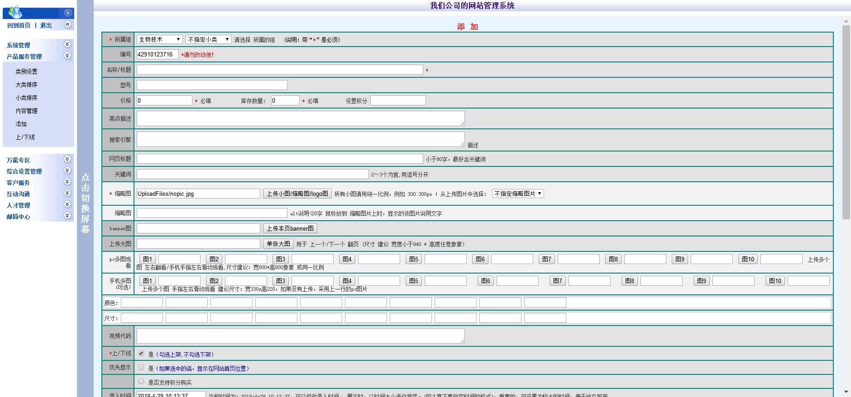Open 产品服务管理 menu heading
The height and width of the screenshot is (397, 851).
pyautogui.click(x=24, y=57)
